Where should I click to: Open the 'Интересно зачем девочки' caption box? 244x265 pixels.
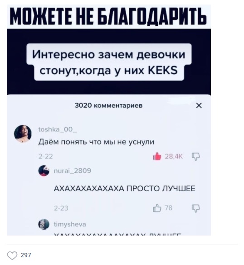click(x=109, y=62)
